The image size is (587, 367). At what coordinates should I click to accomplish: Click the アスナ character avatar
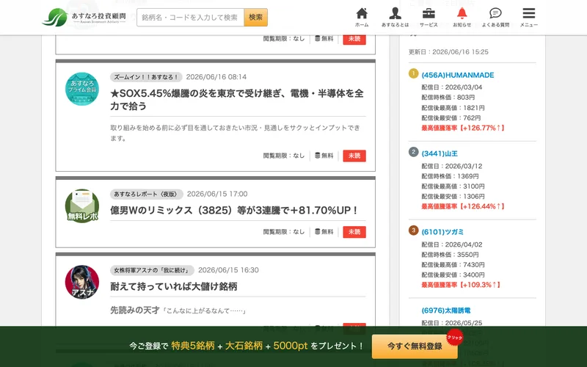tap(82, 282)
